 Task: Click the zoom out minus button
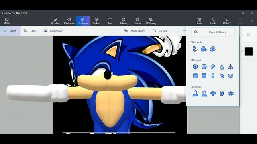(177, 31)
